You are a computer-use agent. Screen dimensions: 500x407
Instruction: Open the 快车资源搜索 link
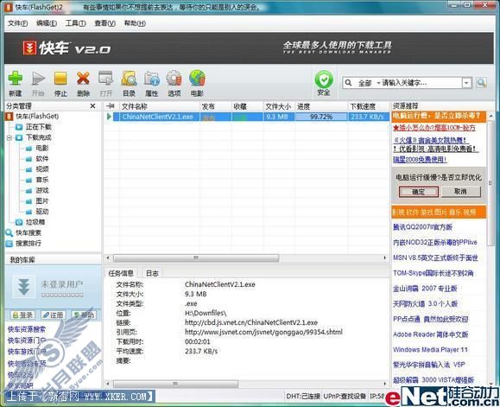pos(27,329)
